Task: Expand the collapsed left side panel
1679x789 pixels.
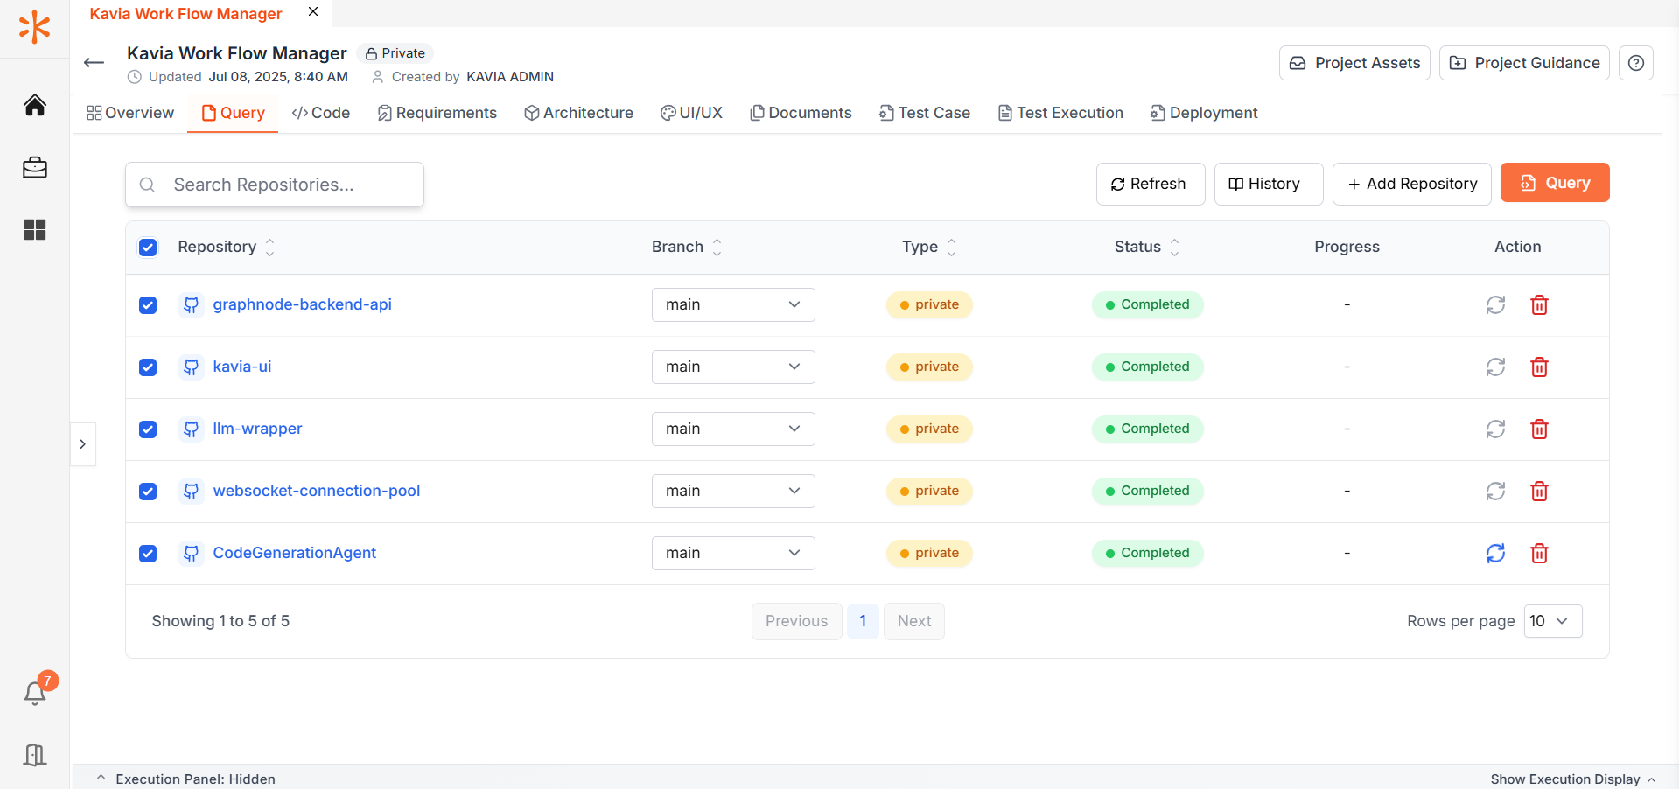Action: (x=83, y=444)
